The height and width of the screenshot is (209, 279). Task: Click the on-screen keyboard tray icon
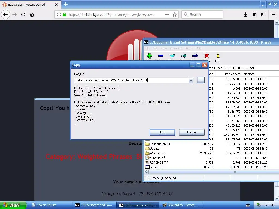tap(248, 205)
